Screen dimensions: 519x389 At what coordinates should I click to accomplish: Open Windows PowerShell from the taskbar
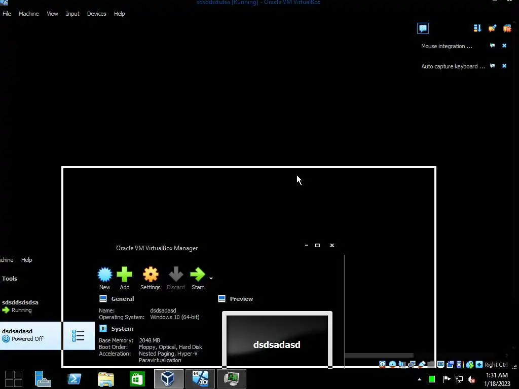pos(74,379)
